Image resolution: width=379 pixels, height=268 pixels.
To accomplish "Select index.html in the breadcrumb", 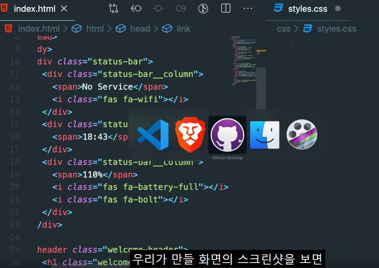I will coord(39,29).
